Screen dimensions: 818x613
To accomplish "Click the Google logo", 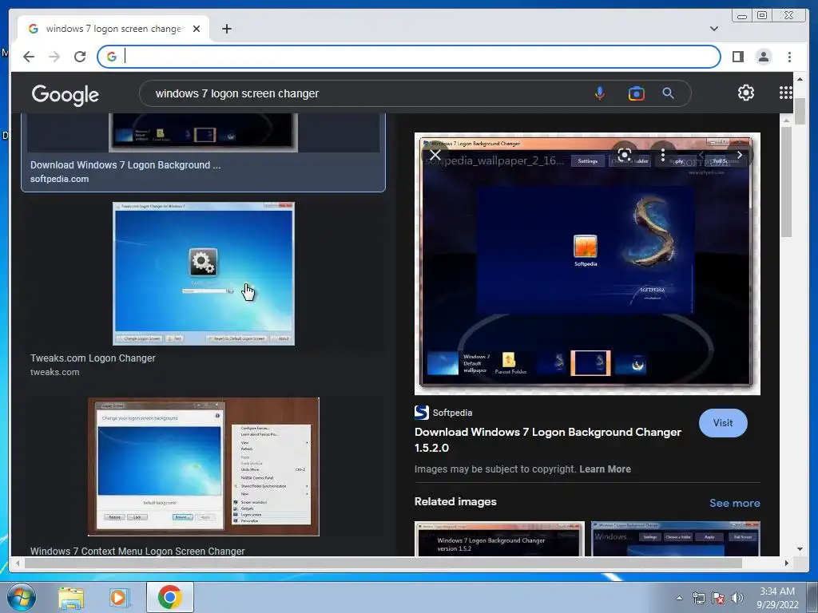I will pyautogui.click(x=66, y=94).
